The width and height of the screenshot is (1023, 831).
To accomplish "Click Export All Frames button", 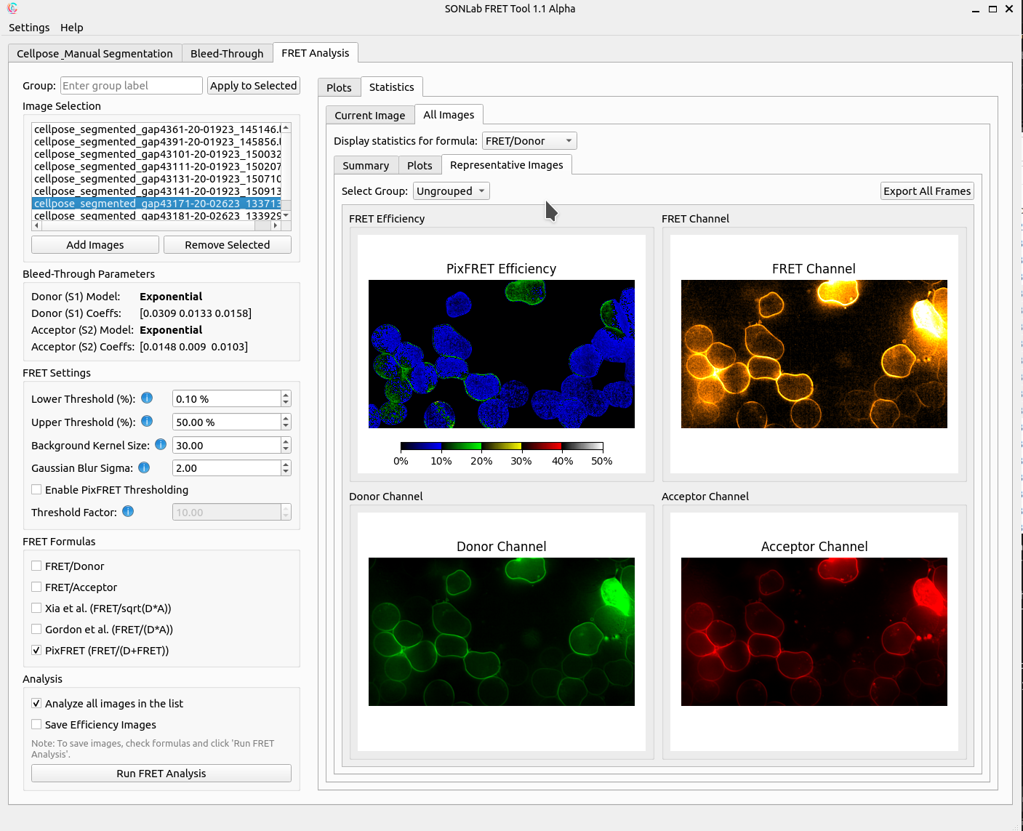I will (927, 191).
